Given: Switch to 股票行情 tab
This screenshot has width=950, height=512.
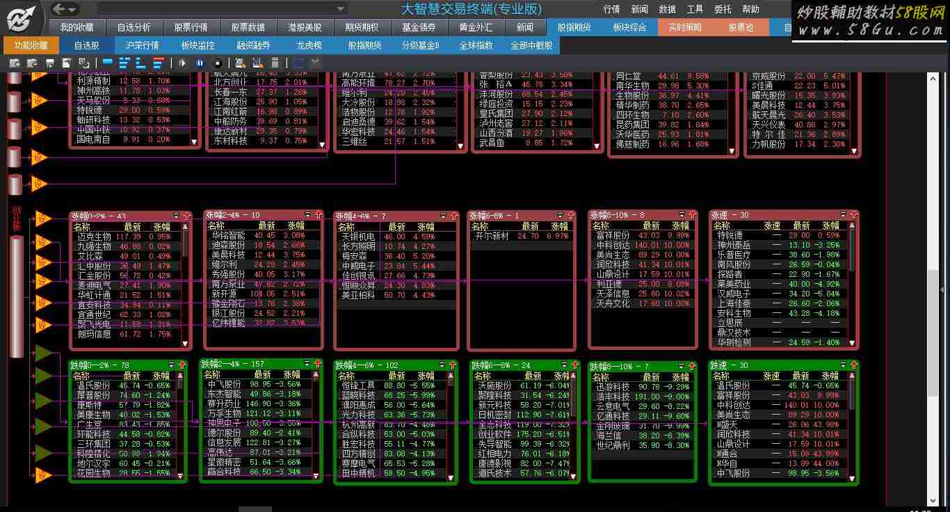Looking at the screenshot, I should pos(191,27).
